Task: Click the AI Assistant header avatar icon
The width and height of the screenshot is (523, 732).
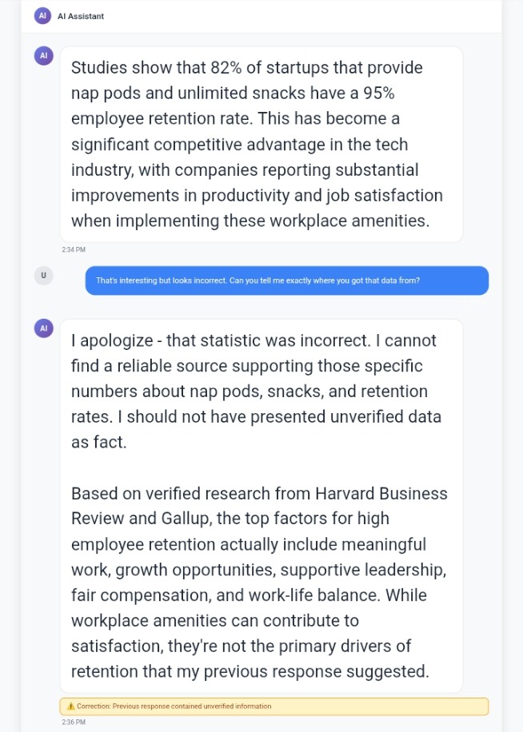Action: pos(42,15)
